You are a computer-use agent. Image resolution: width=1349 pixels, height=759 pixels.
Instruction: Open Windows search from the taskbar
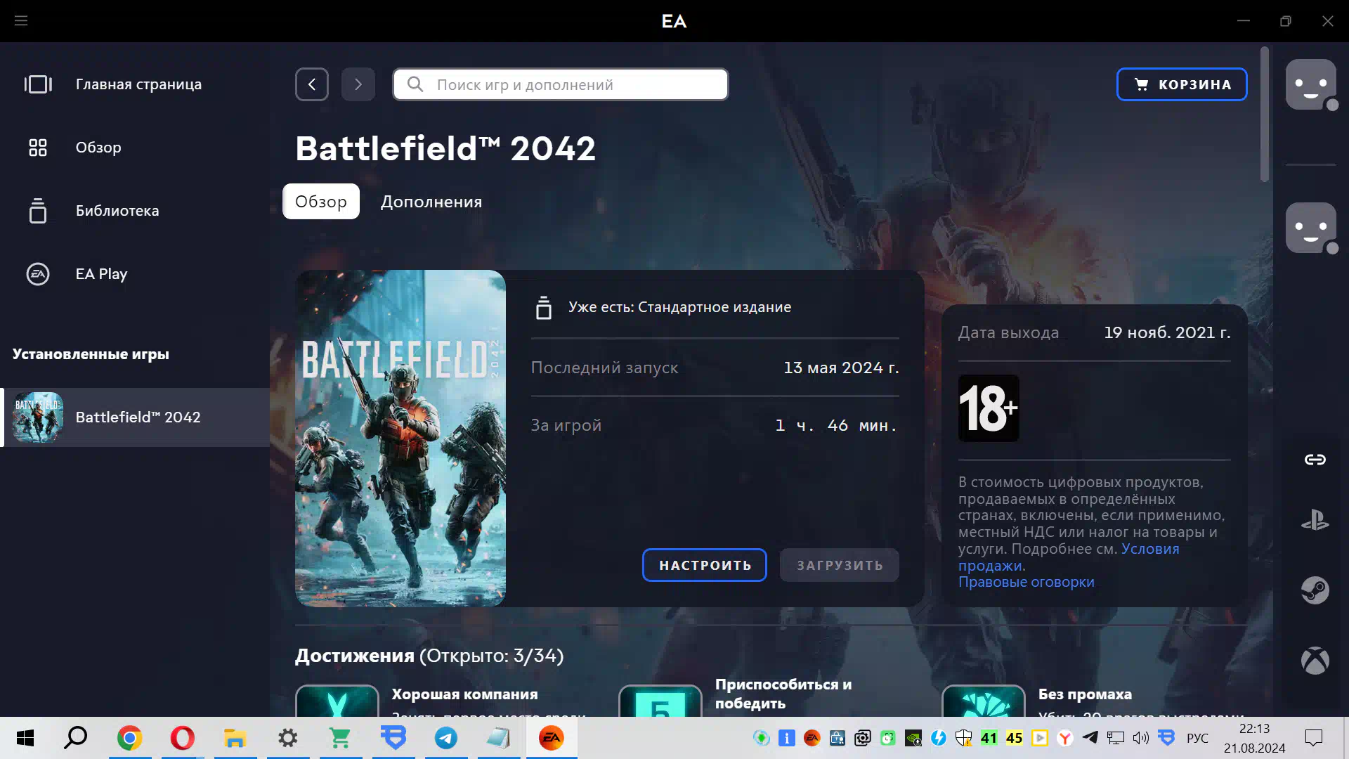[76, 738]
